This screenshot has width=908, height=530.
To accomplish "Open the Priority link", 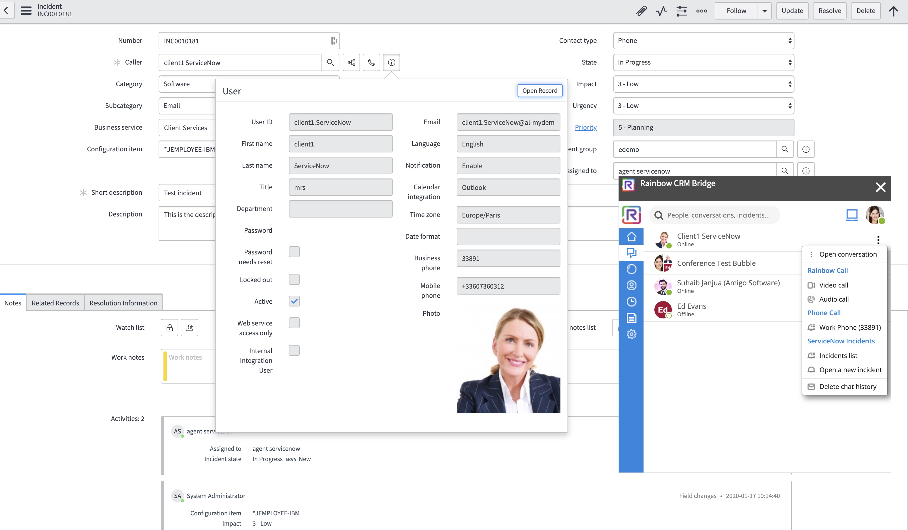I will pyautogui.click(x=585, y=127).
